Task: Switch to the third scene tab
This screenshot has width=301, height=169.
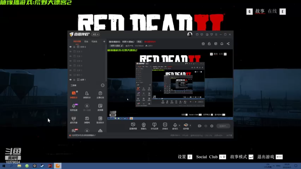Action: tap(94, 42)
